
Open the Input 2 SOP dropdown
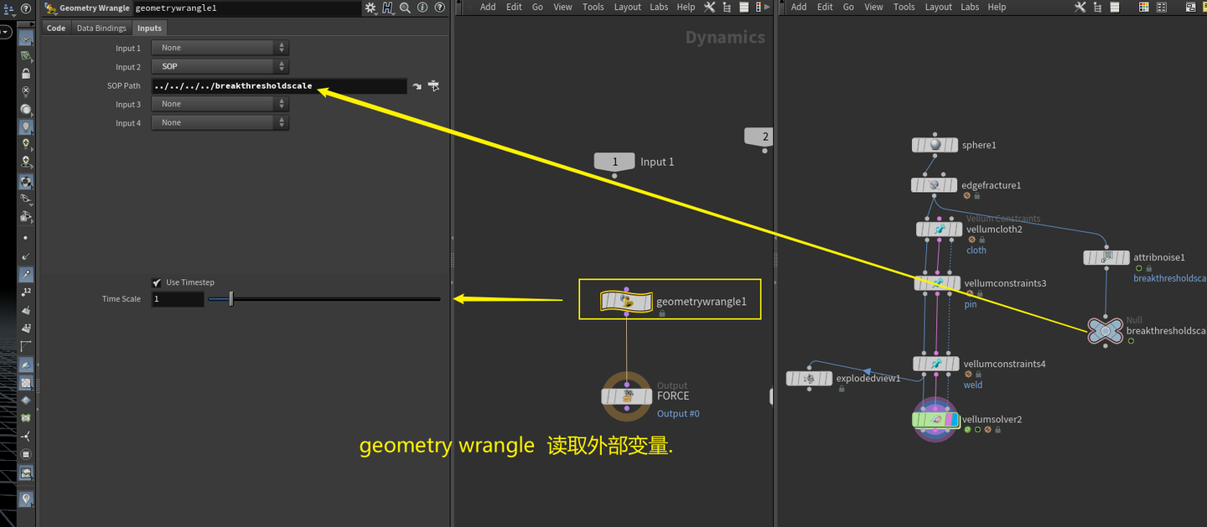pyautogui.click(x=220, y=66)
